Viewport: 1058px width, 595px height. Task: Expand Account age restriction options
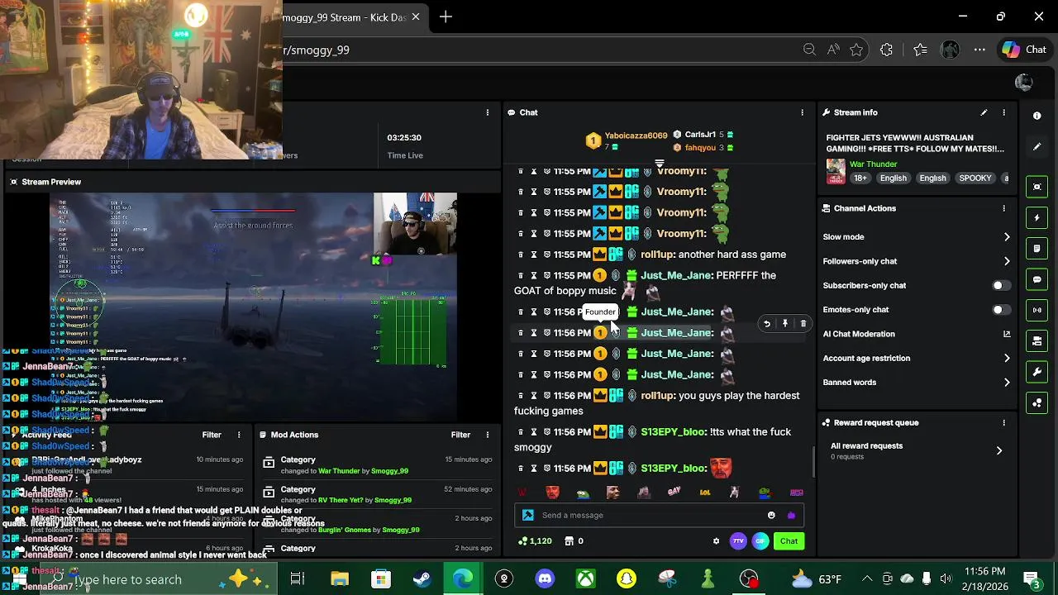tap(916, 359)
